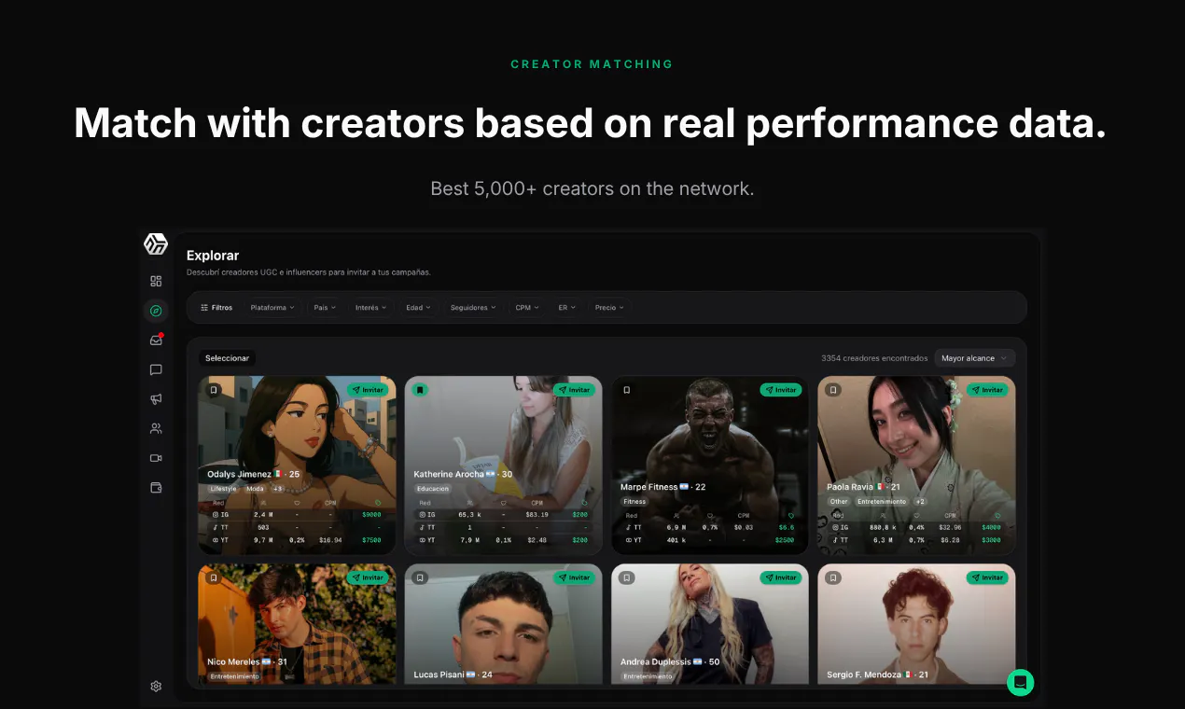Image resolution: width=1185 pixels, height=709 pixels.
Task: Click the Moda tag on Odalys Jimenez
Action: click(x=255, y=489)
